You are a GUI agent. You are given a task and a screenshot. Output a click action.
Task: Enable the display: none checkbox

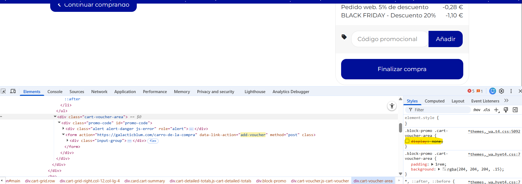click(407, 141)
